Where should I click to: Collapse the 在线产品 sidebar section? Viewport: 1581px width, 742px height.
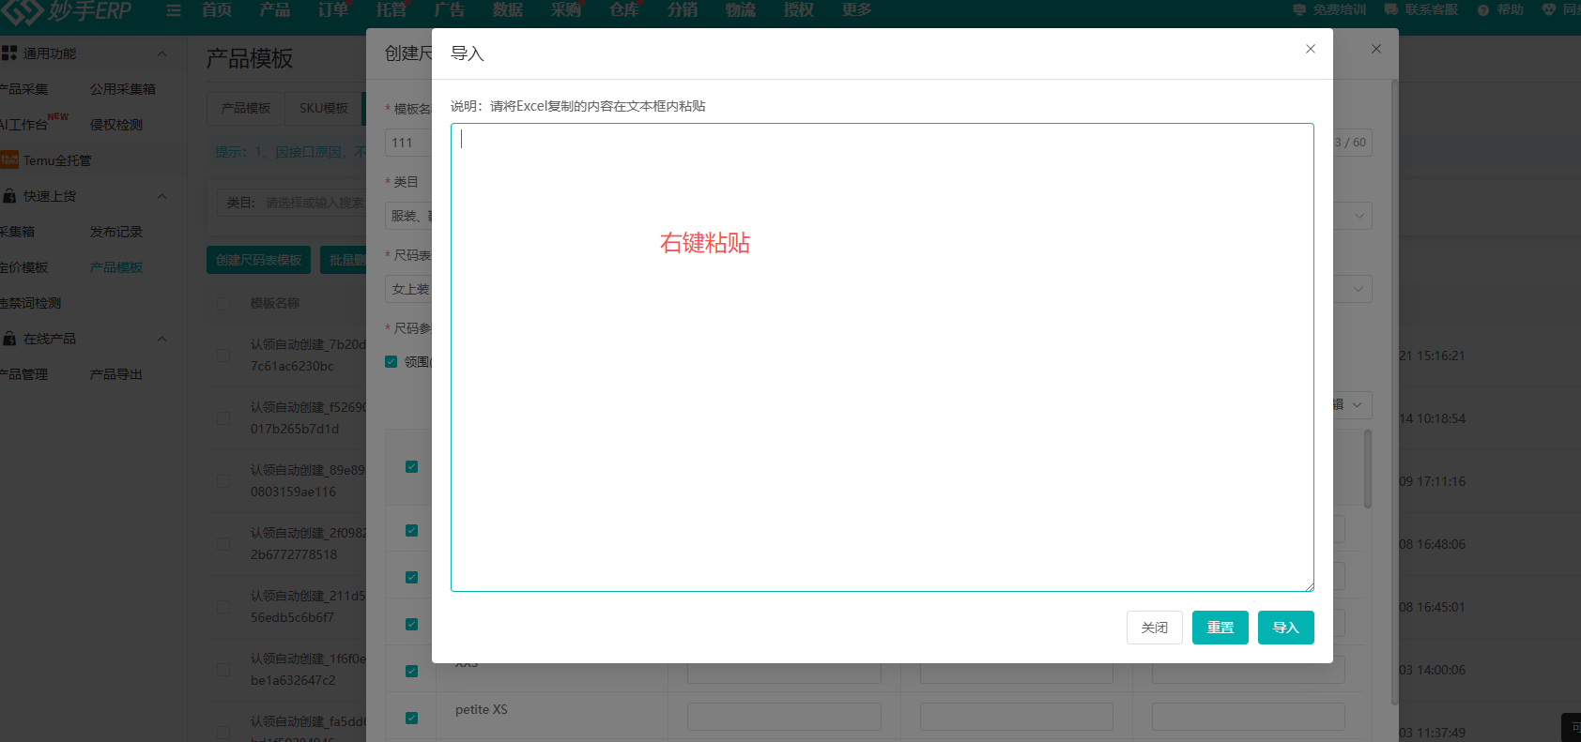pyautogui.click(x=162, y=340)
